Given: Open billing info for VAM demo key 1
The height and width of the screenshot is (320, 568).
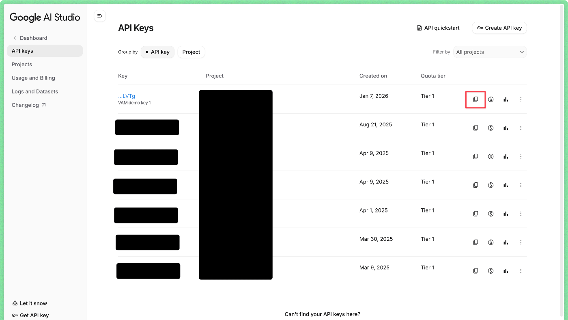Looking at the screenshot, I should coord(491,99).
